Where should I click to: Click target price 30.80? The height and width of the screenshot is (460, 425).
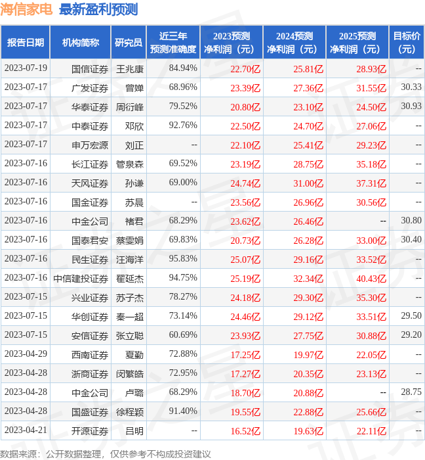point(411,221)
